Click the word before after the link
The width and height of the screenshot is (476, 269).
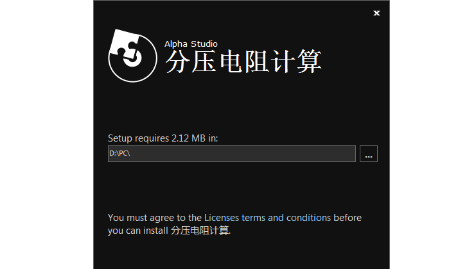click(348, 218)
